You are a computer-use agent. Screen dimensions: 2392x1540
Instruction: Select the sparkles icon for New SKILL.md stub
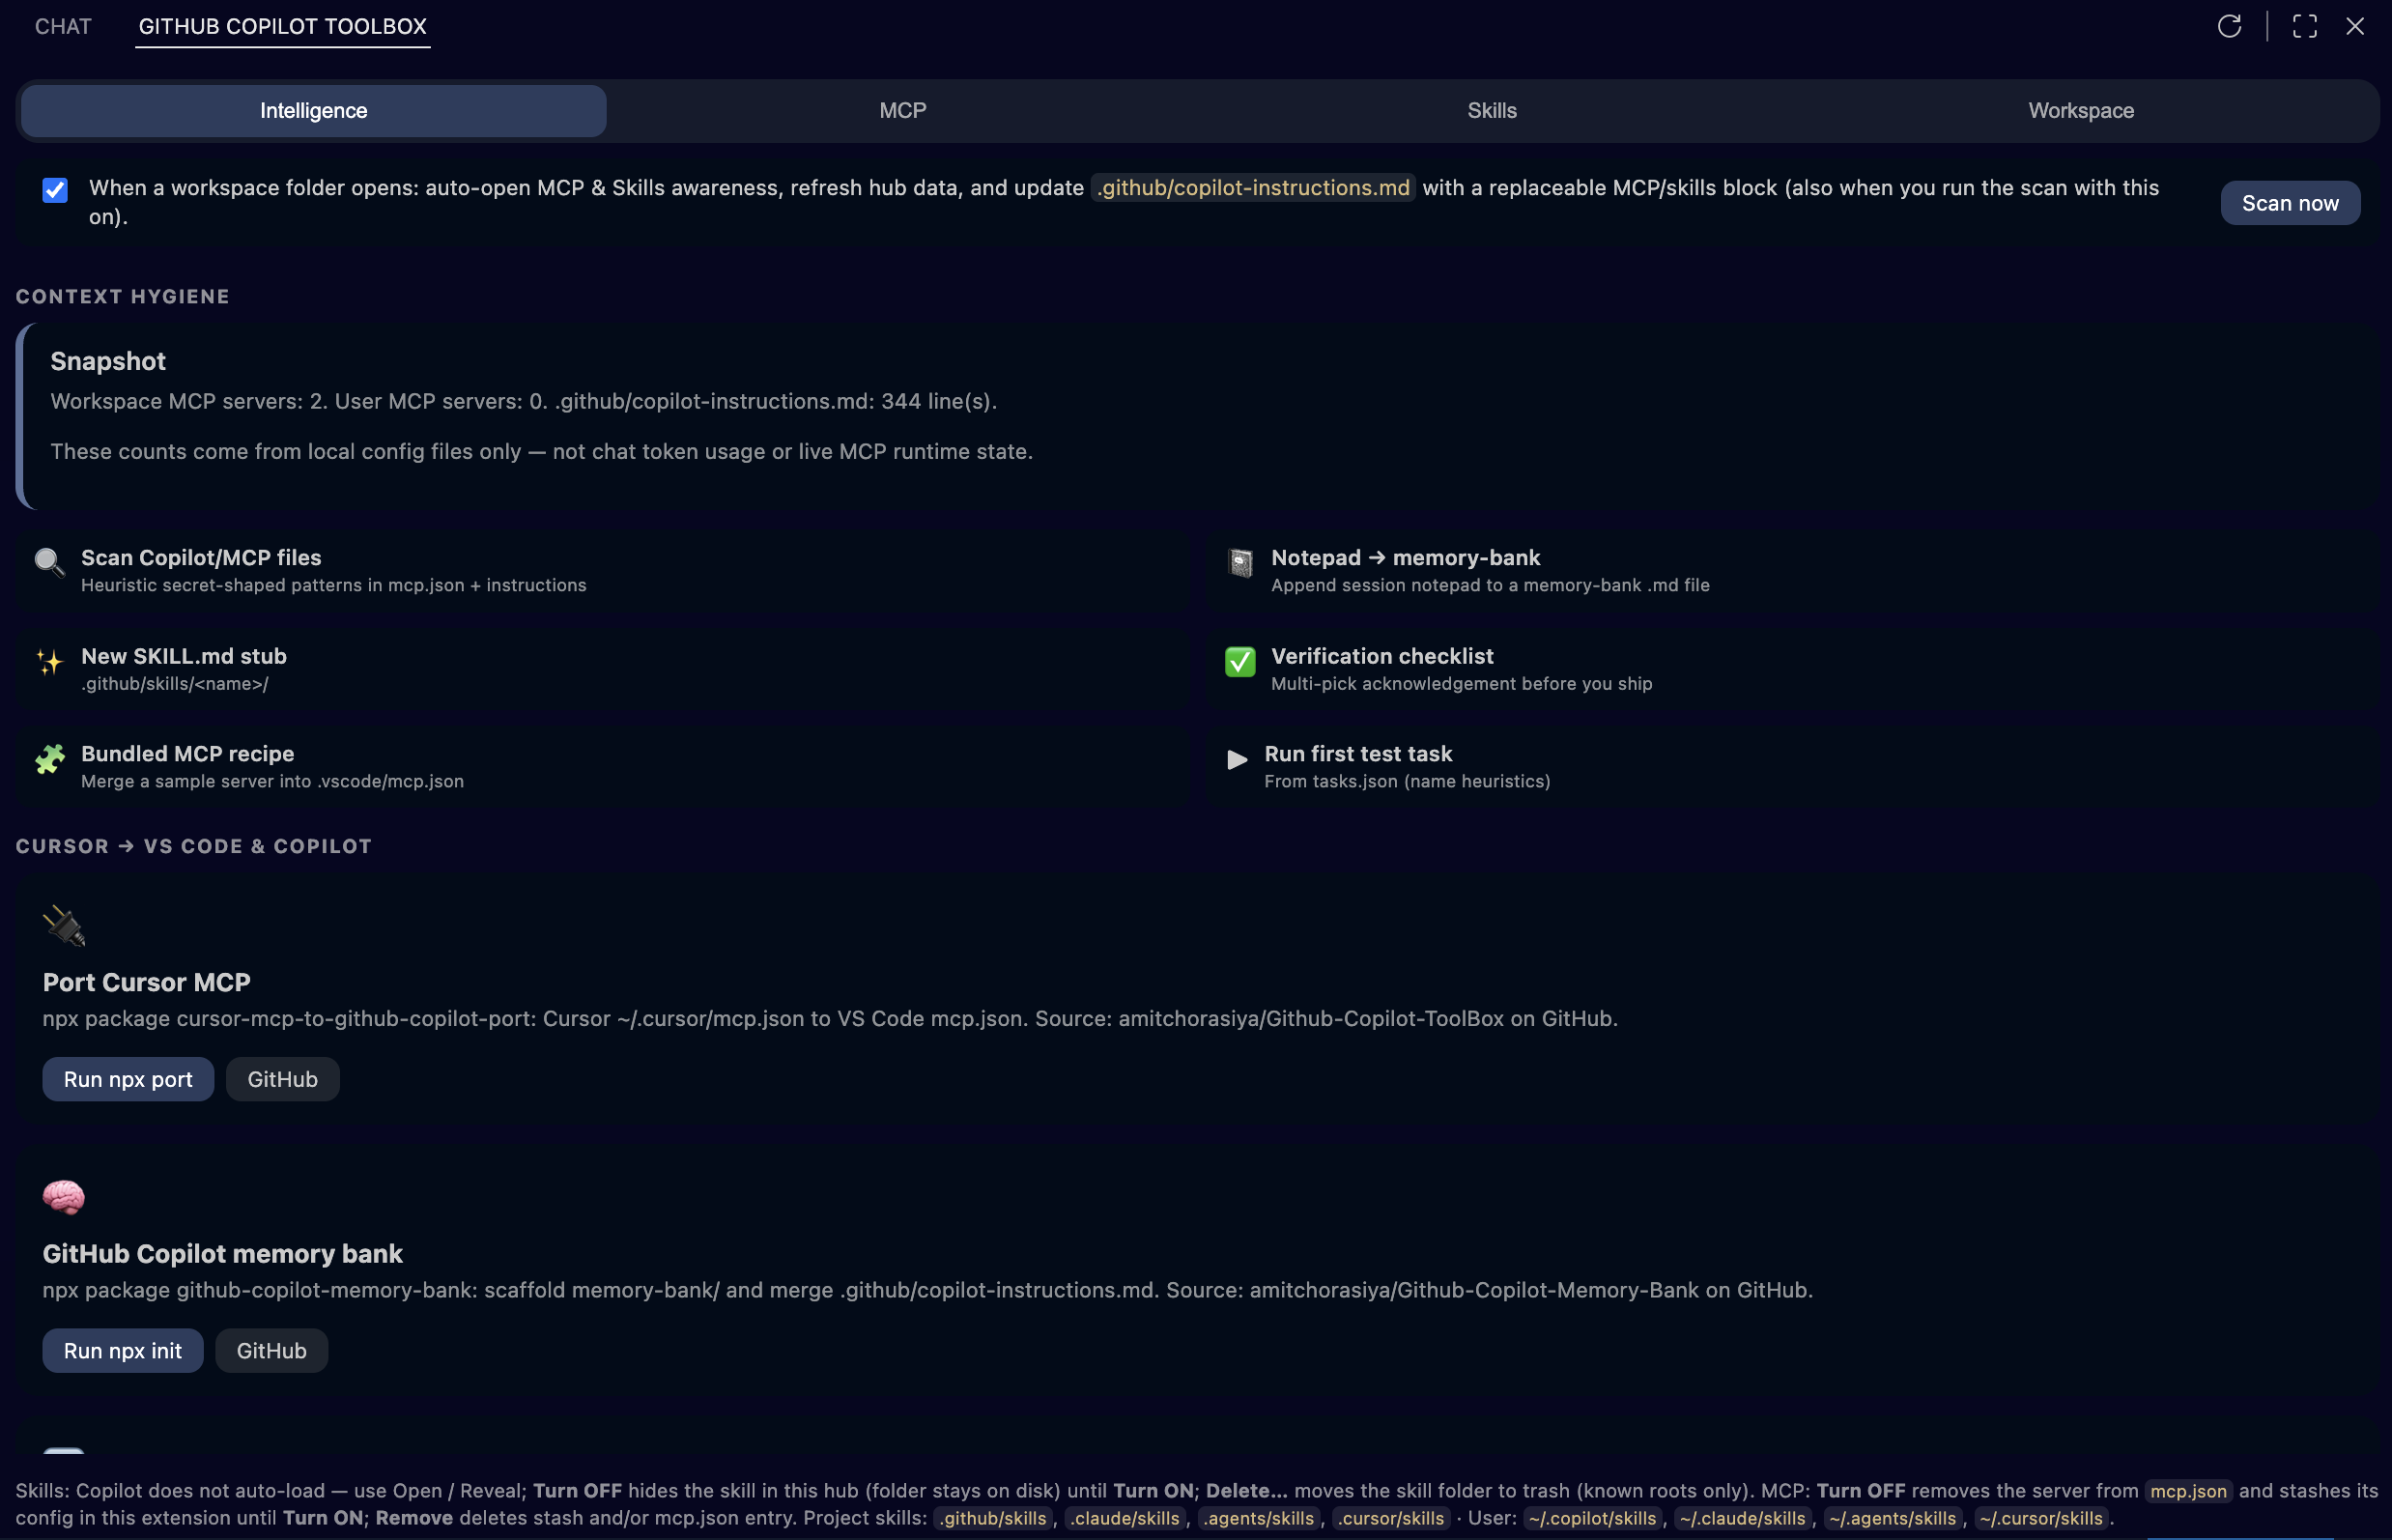(48, 663)
